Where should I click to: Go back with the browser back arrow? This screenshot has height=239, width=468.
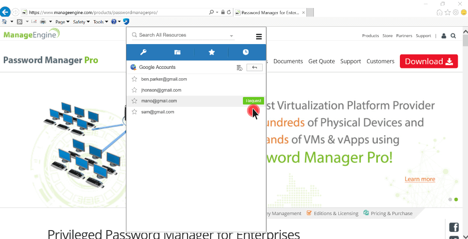click(x=5, y=12)
